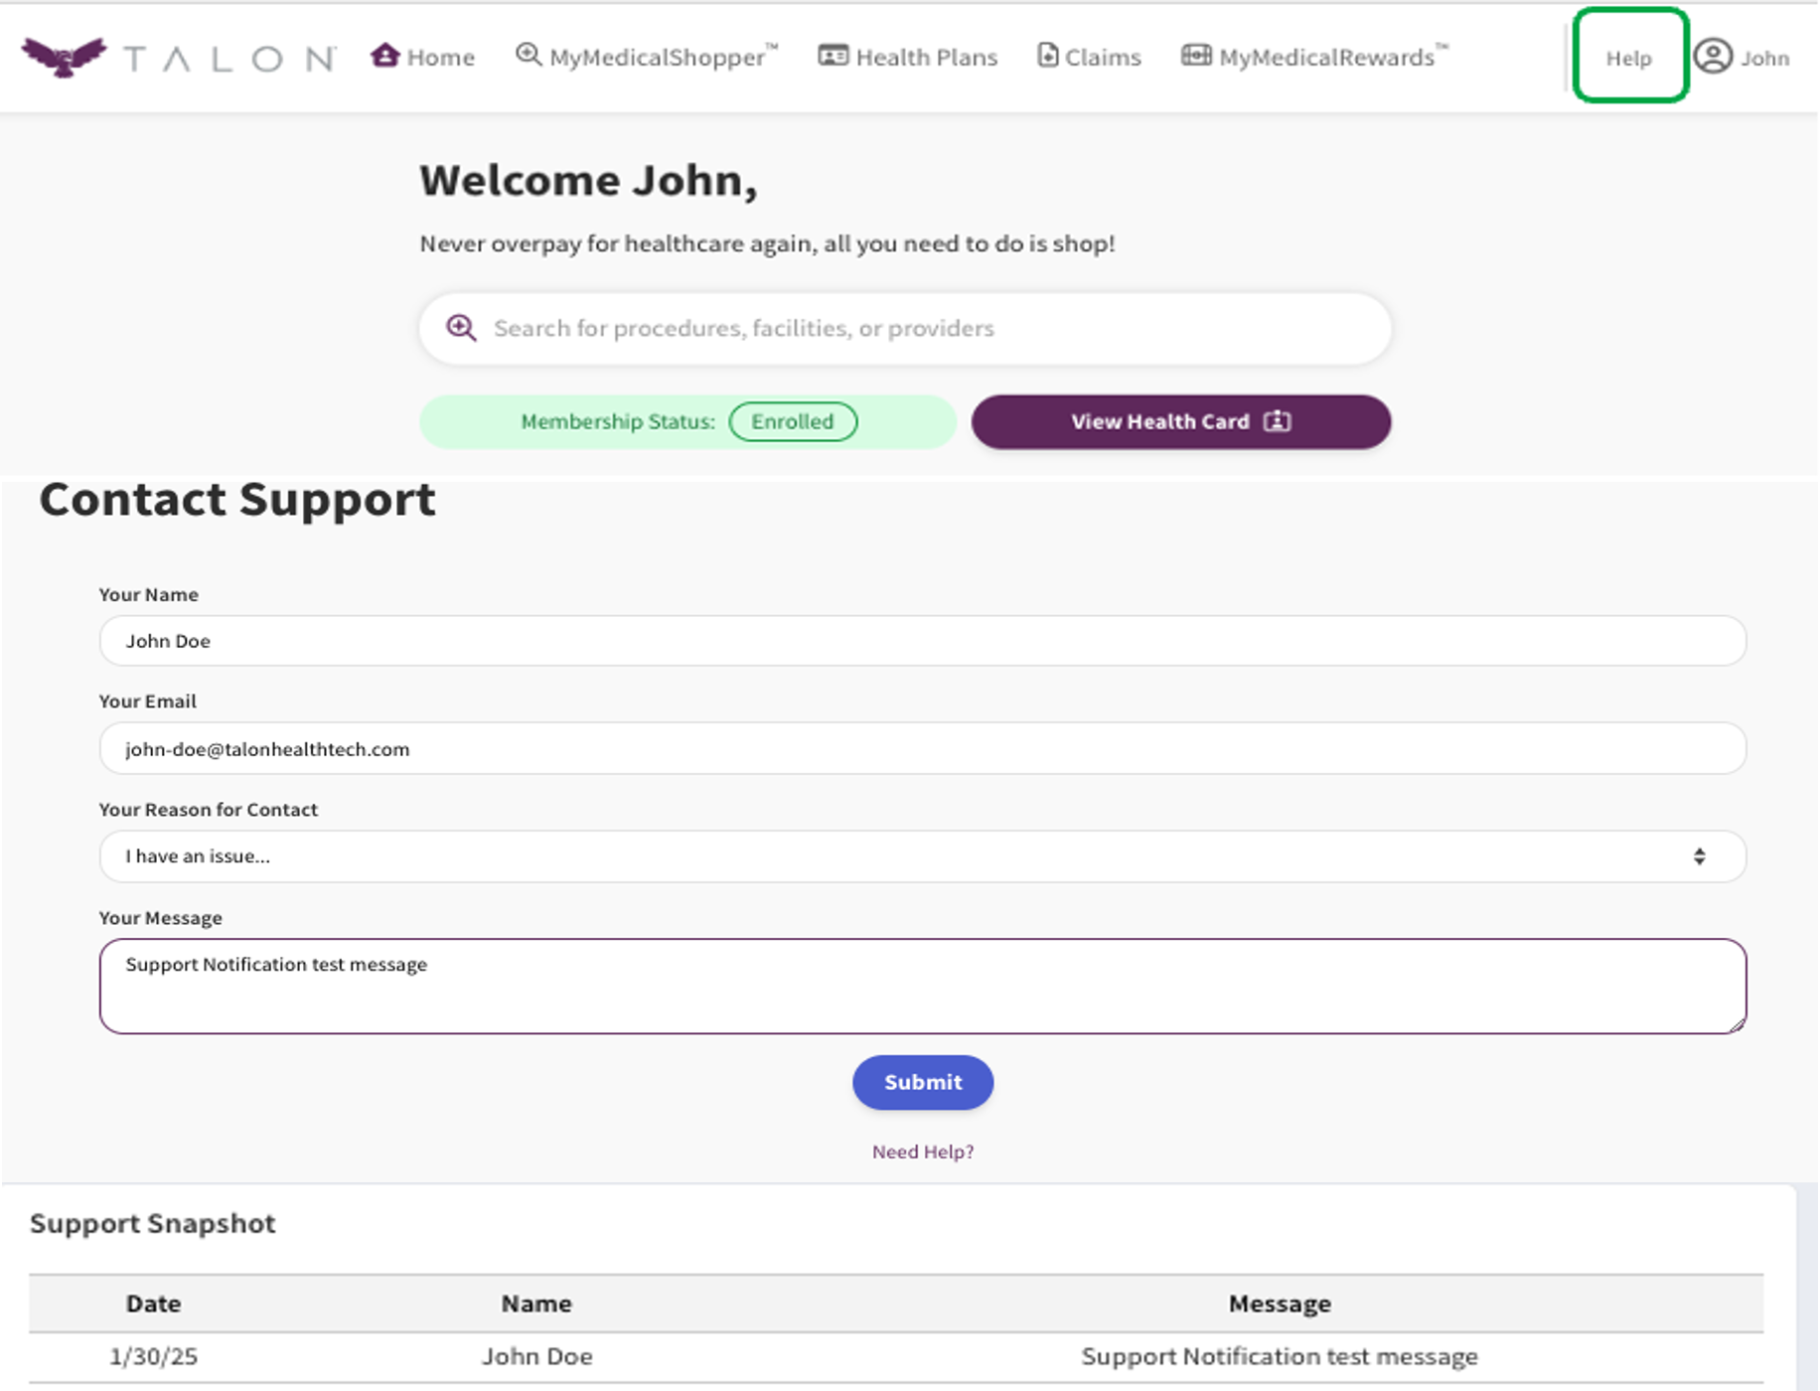The image size is (1820, 1391).
Task: Click the MyMedicalShopper magnifier icon
Action: coord(529,56)
